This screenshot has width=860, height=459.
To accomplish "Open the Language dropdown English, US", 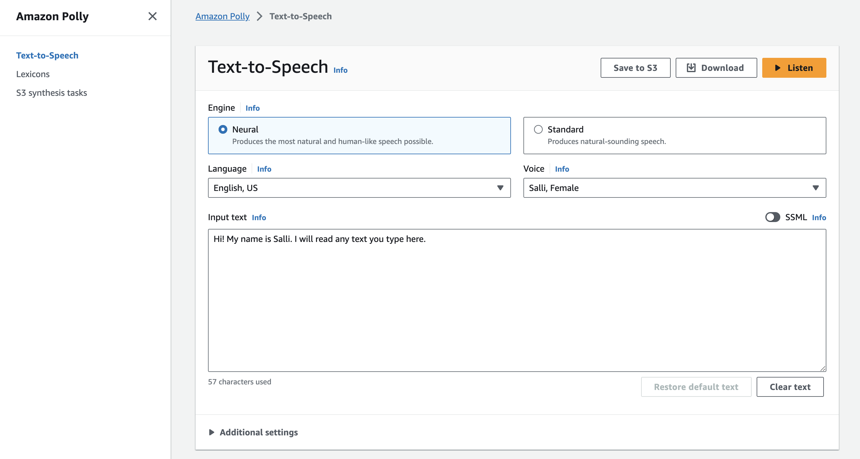I will pos(359,188).
